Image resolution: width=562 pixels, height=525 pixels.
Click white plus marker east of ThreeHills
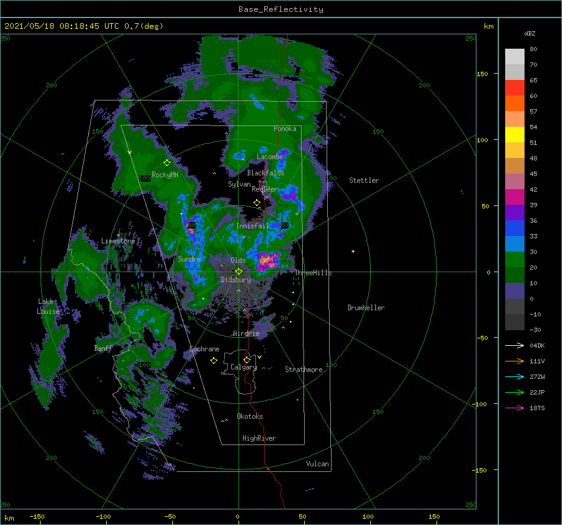coord(353,251)
